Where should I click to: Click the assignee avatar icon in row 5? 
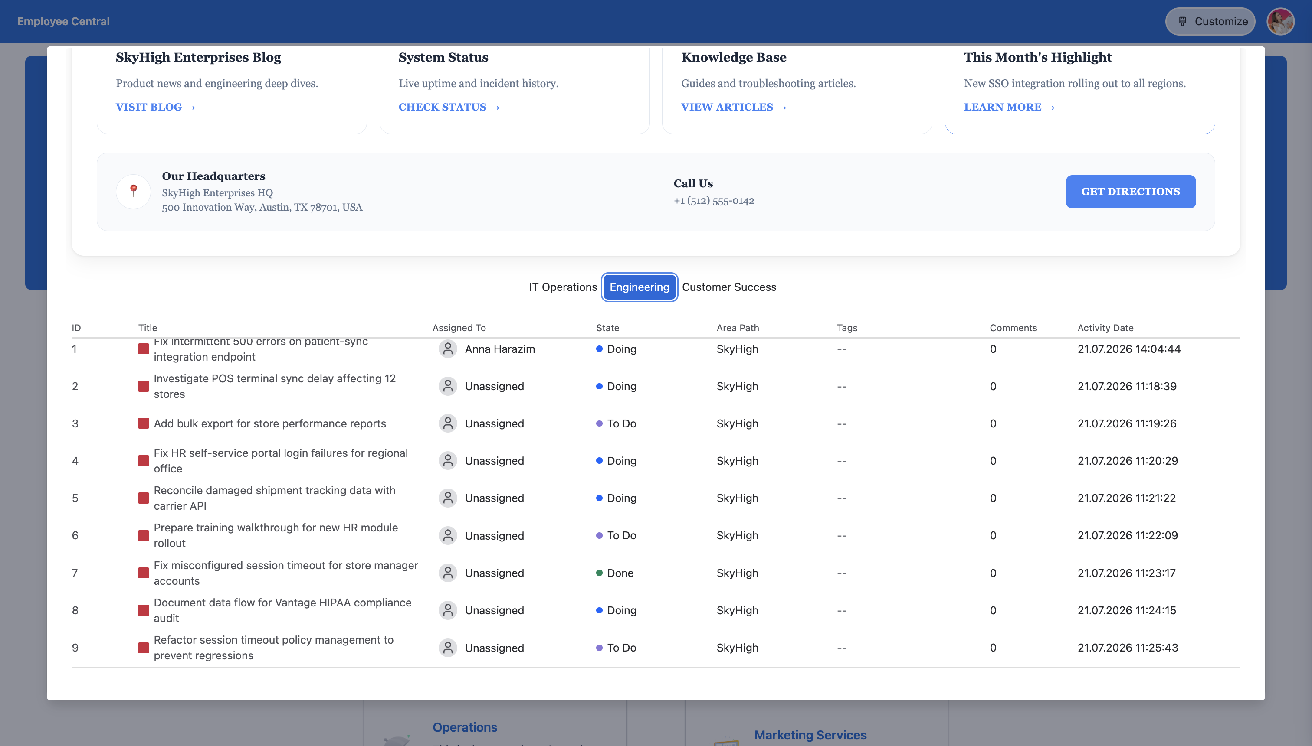click(x=448, y=498)
